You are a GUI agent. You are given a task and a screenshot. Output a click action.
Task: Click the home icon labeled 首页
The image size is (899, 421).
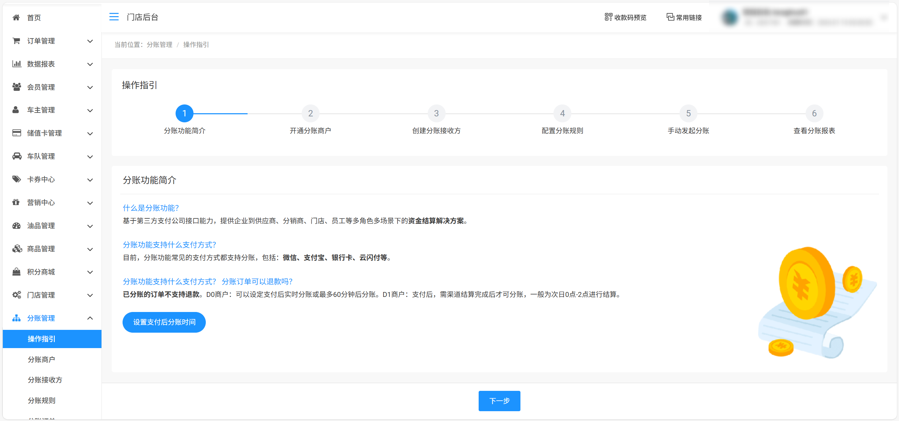click(16, 18)
